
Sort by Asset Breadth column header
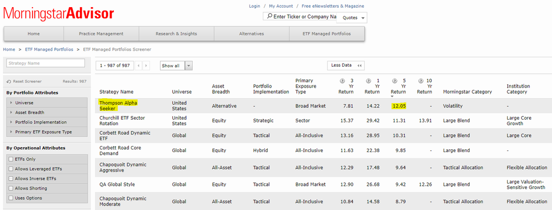tap(221, 89)
